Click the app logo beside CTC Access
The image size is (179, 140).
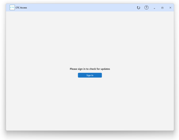pos(12,8)
